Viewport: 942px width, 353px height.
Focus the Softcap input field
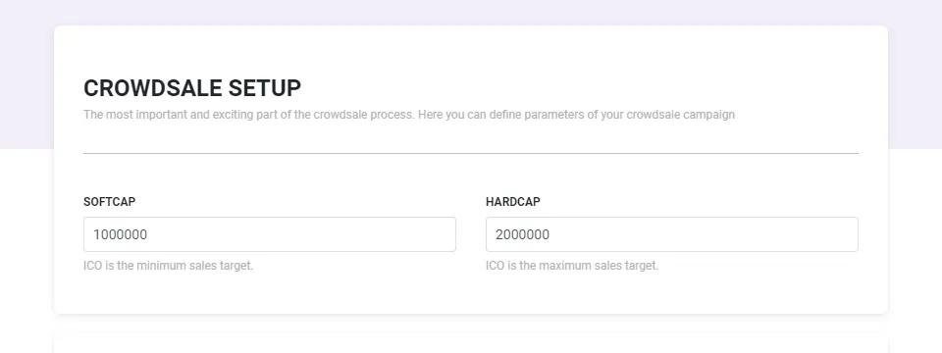pyautogui.click(x=269, y=234)
